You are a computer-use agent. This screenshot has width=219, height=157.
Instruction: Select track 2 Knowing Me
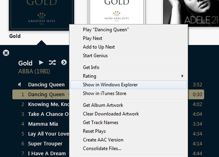[41, 104]
